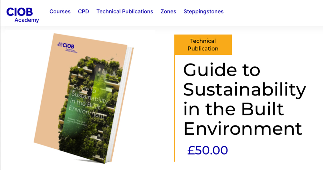323x170 pixels.
Task: Go to the CPD section
Action: 83,12
